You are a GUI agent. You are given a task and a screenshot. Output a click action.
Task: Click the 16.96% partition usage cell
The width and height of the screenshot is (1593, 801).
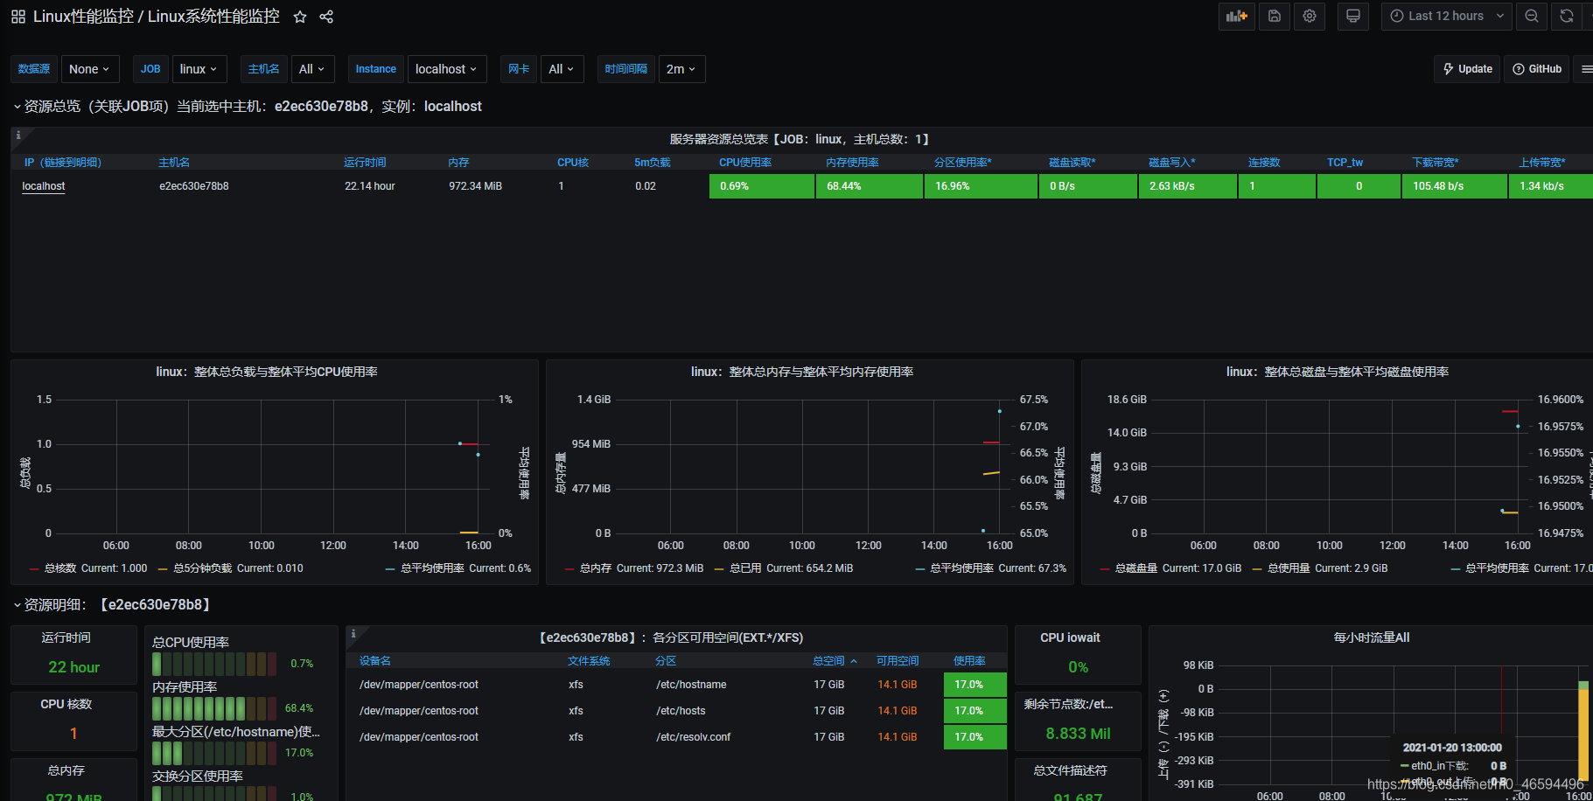click(981, 186)
